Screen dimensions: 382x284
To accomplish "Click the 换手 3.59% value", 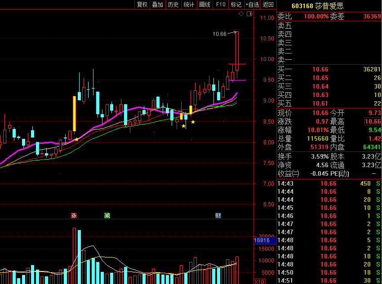I will 320,157.
